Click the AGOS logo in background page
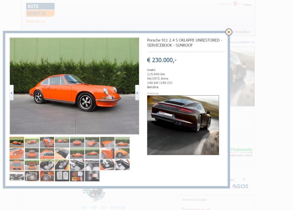 point(240,186)
